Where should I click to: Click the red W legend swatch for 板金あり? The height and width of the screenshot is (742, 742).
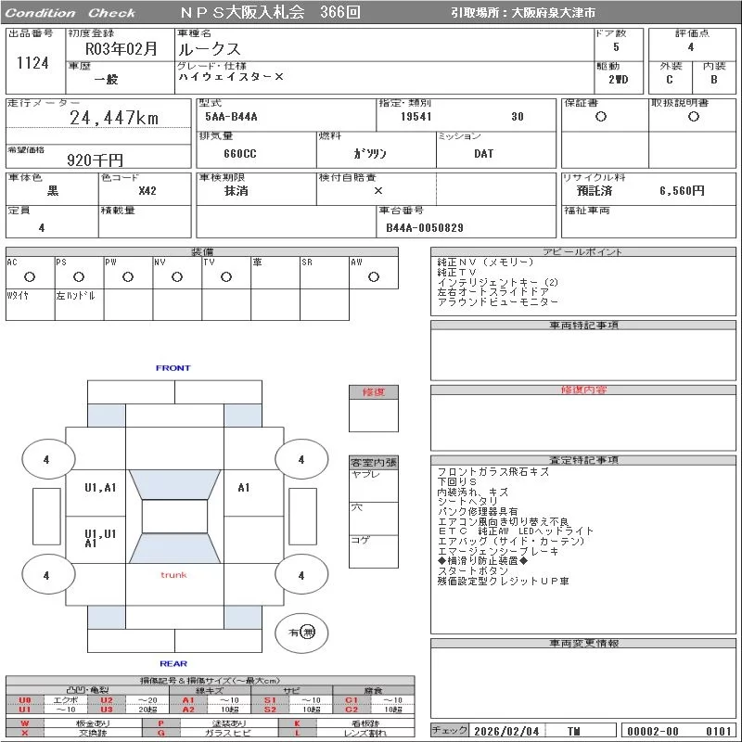point(25,723)
